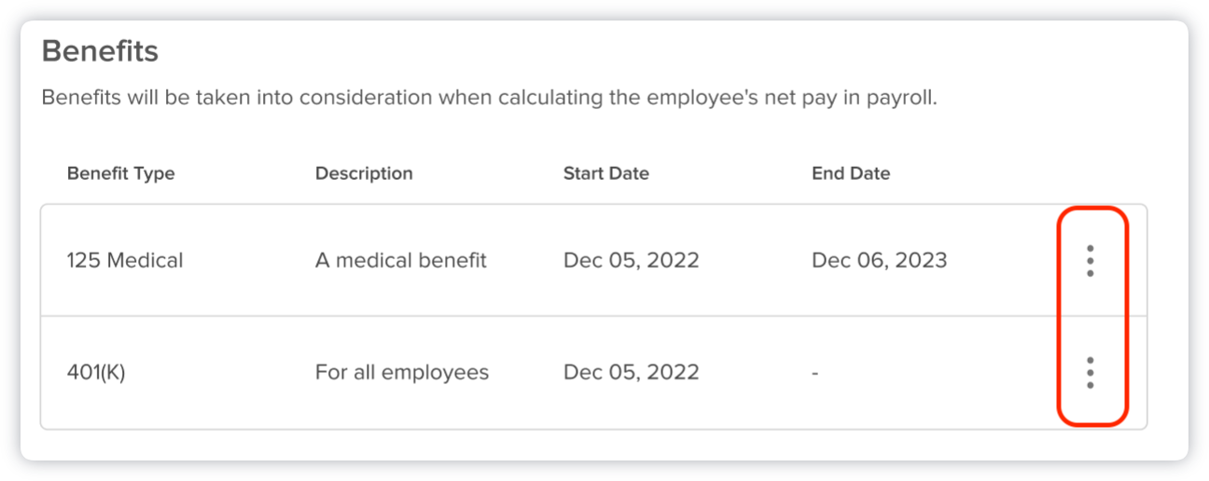Click the 125 Medical start date Dec 05, 2022
The height and width of the screenshot is (481, 1209).
point(631,261)
